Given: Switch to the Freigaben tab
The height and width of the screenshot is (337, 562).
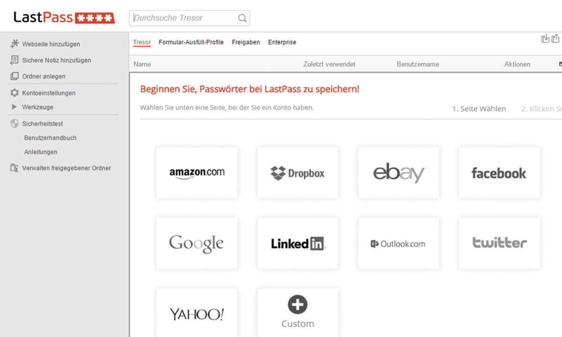Looking at the screenshot, I should point(246,42).
